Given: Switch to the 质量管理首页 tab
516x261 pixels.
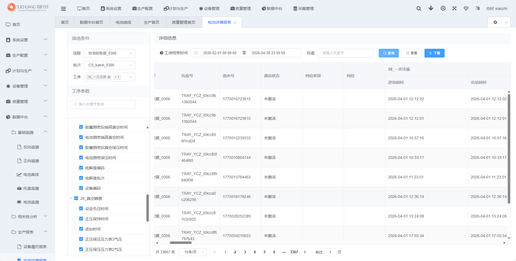Looking at the screenshot, I should (184, 22).
